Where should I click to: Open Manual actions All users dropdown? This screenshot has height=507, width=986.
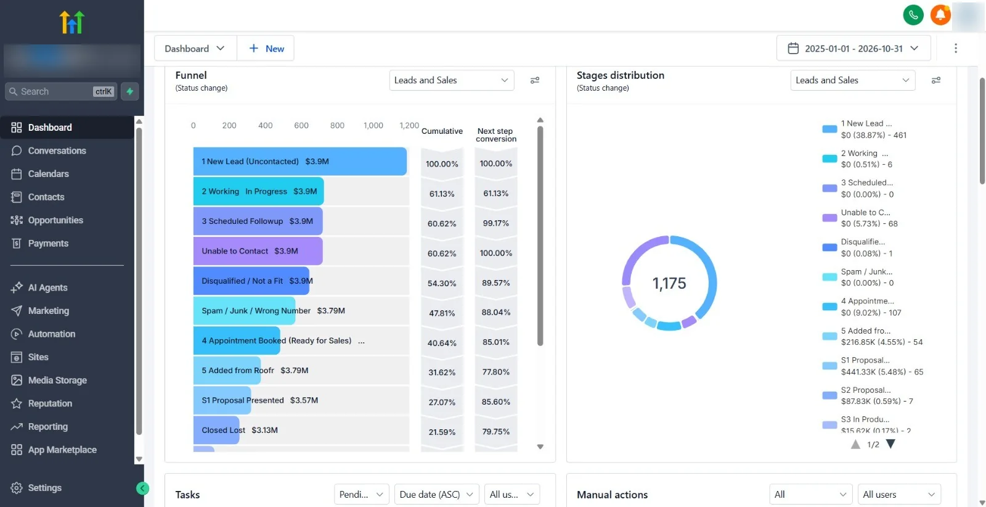coord(899,494)
